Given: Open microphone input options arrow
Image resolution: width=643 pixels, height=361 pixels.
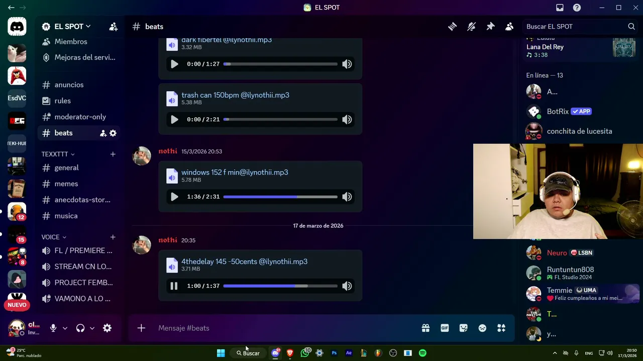Looking at the screenshot, I should 65,328.
